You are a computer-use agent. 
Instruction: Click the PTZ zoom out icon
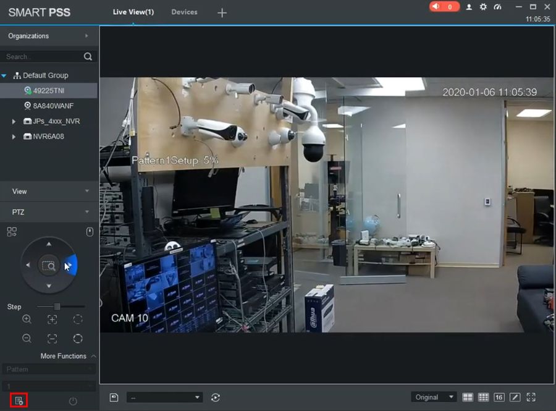[27, 338]
